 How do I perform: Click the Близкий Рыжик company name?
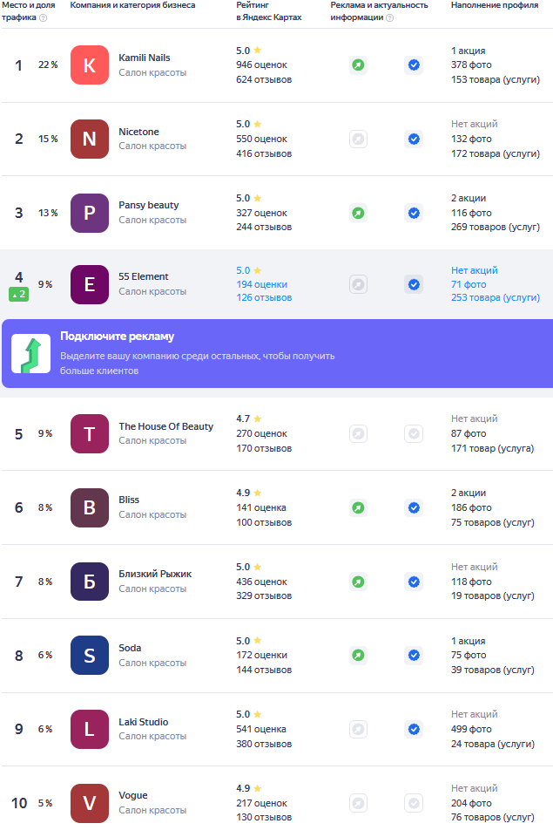click(155, 574)
